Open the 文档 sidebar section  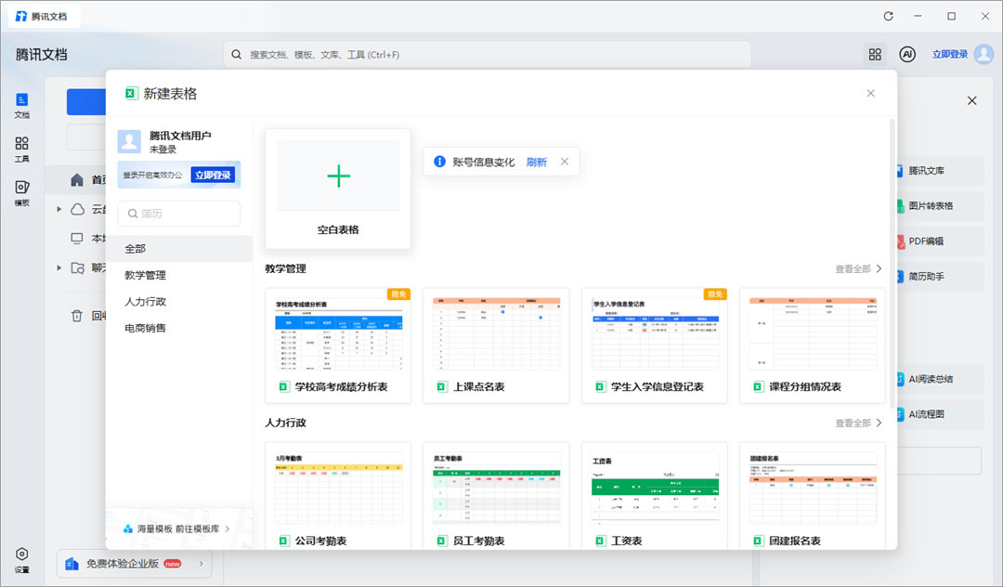[21, 106]
